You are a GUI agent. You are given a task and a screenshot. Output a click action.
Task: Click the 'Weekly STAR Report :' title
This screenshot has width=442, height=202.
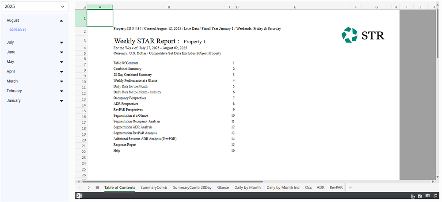click(x=147, y=41)
